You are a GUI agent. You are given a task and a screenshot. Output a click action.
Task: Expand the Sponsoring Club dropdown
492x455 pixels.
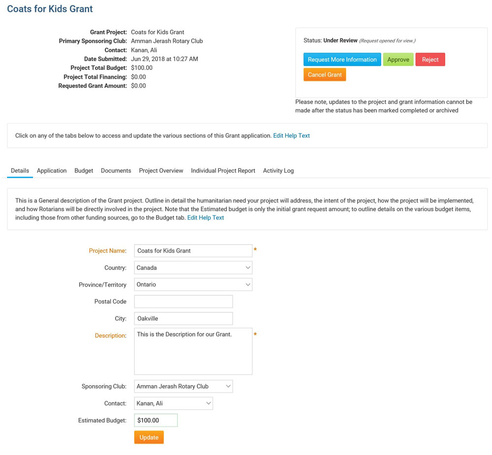coord(183,387)
